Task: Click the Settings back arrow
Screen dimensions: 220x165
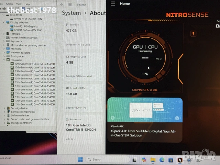Action: [62, 4]
